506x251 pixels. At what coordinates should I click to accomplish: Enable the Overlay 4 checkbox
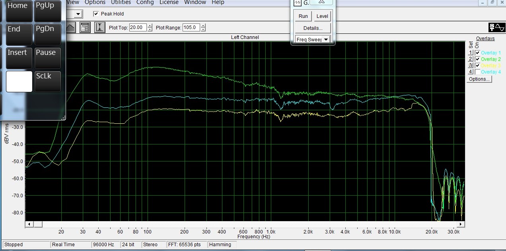[x=477, y=72]
